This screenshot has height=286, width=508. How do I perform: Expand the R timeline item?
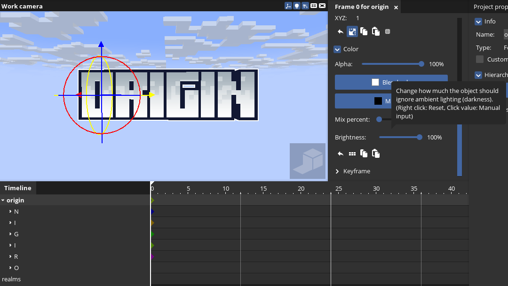click(x=10, y=256)
